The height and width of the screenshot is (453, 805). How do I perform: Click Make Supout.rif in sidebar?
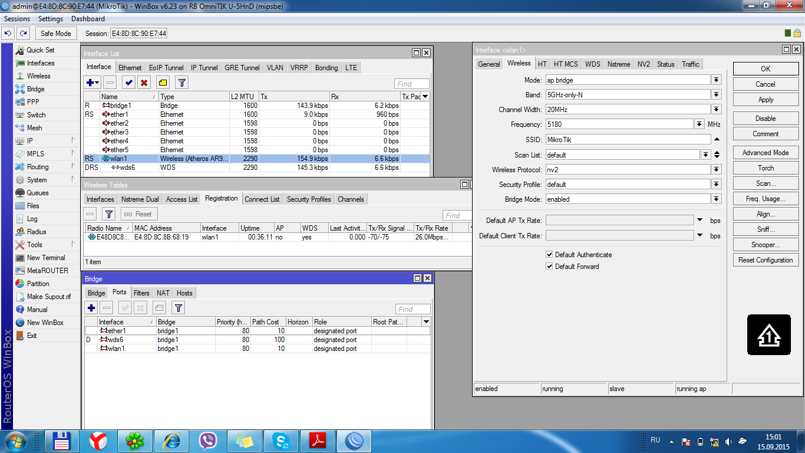[x=48, y=297]
